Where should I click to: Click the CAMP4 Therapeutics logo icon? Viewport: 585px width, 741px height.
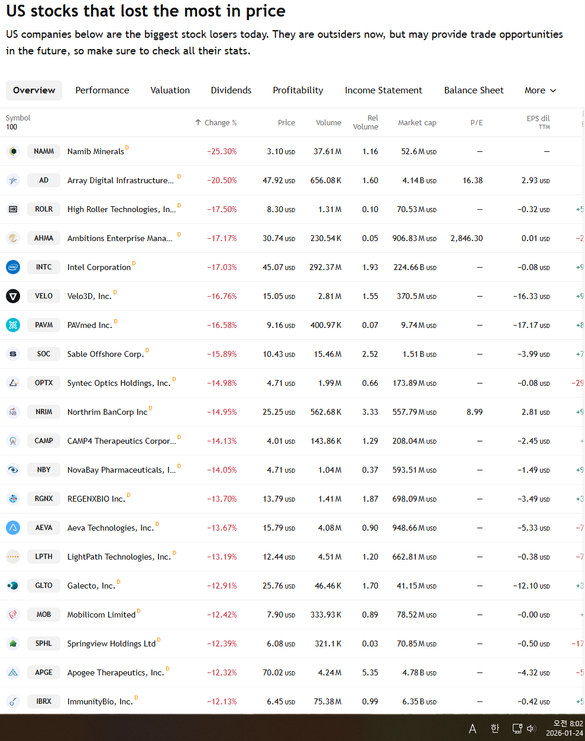click(13, 441)
